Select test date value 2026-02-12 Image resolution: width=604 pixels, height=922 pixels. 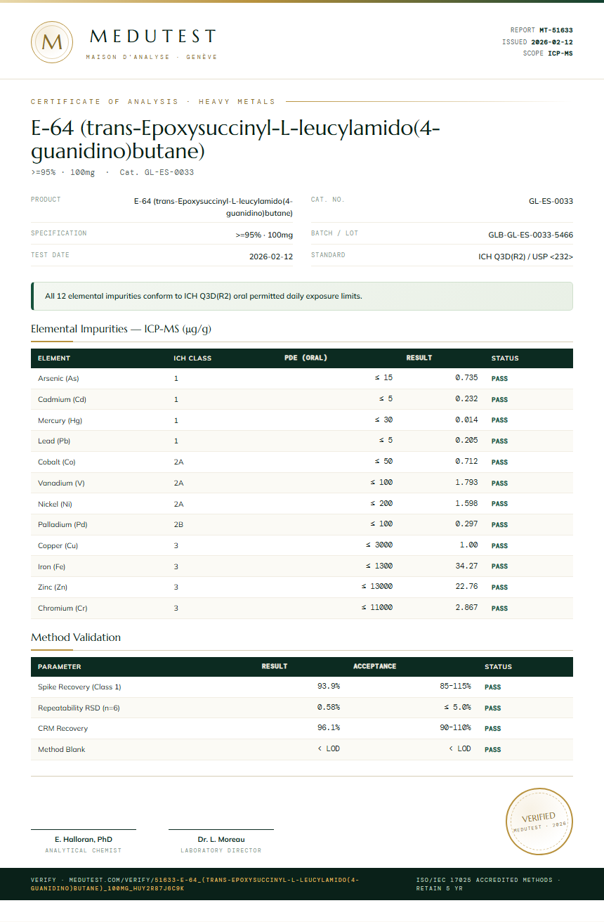pyautogui.click(x=271, y=257)
